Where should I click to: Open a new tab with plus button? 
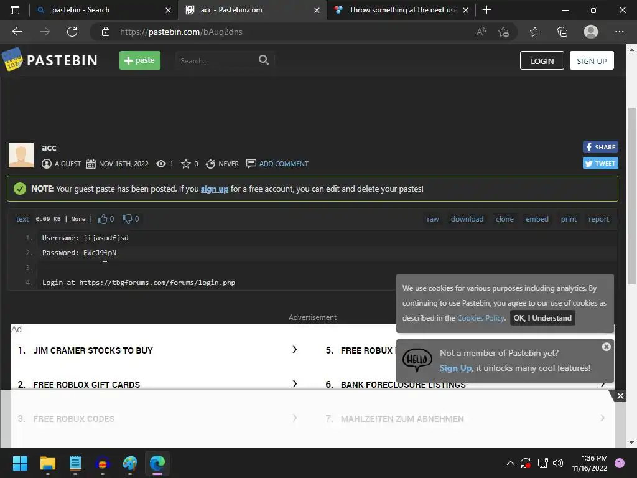coord(486,10)
